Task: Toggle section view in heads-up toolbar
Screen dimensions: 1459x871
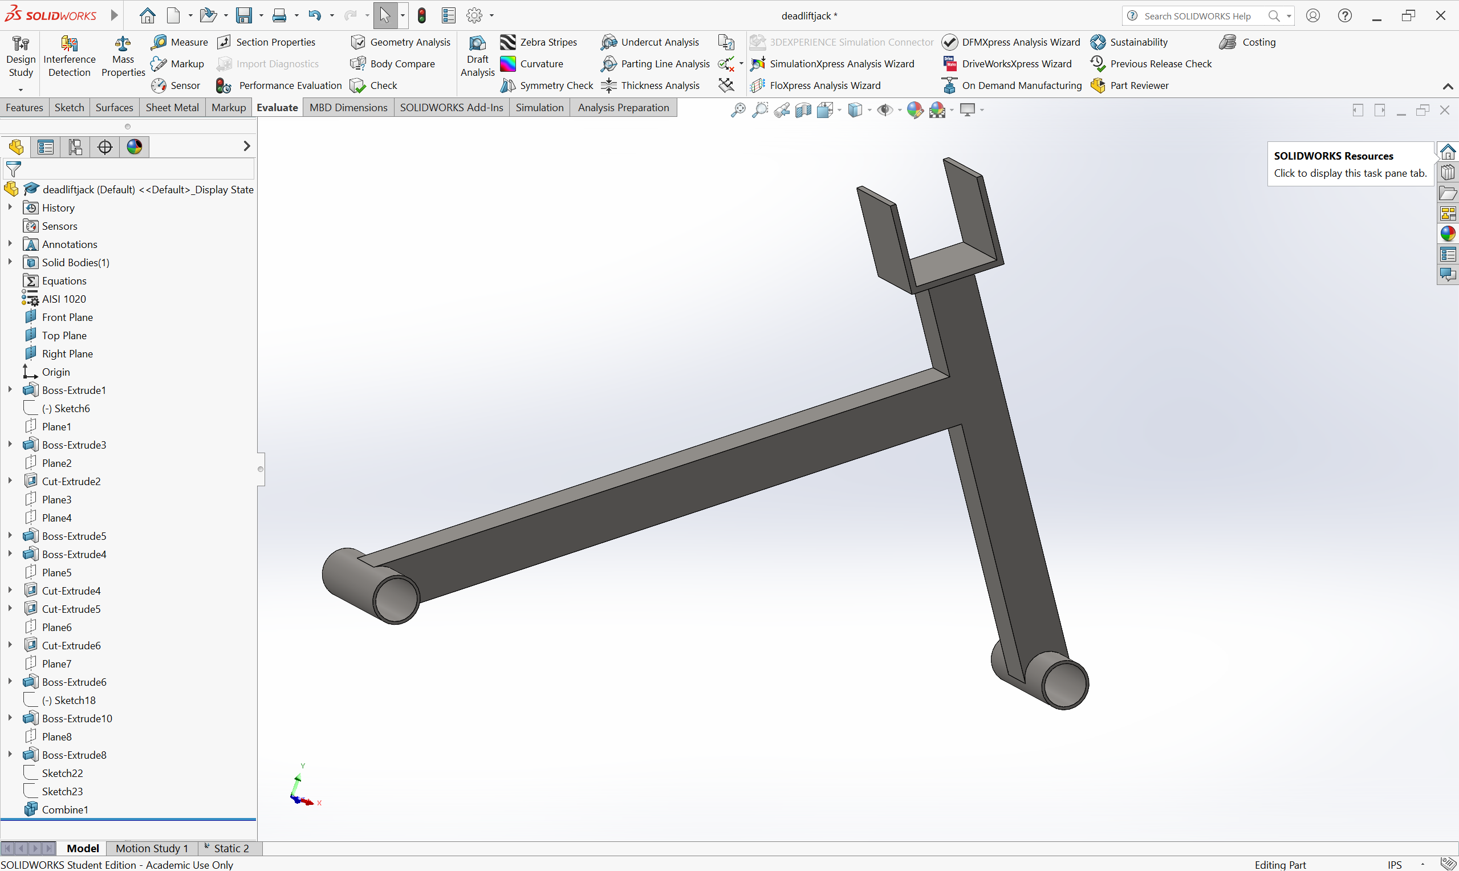Action: coord(803,110)
